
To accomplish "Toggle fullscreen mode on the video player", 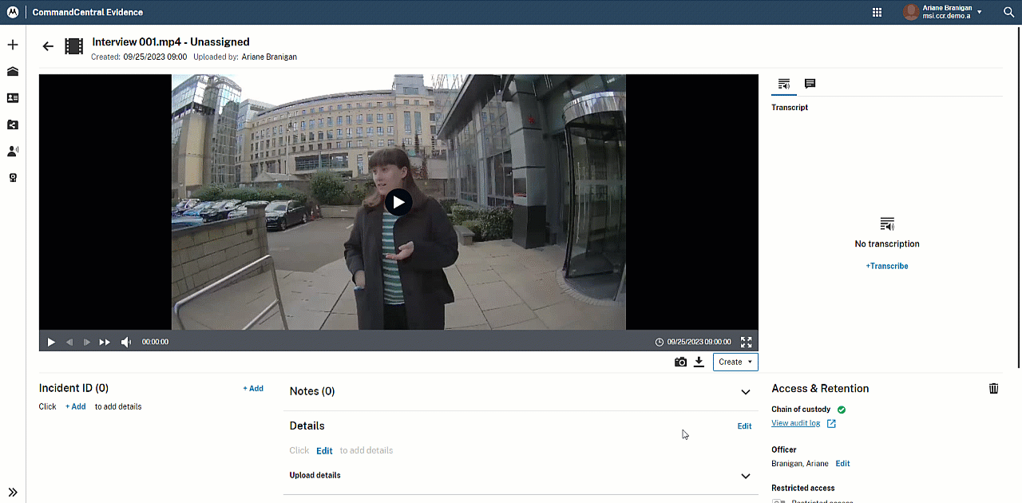I will [x=746, y=342].
